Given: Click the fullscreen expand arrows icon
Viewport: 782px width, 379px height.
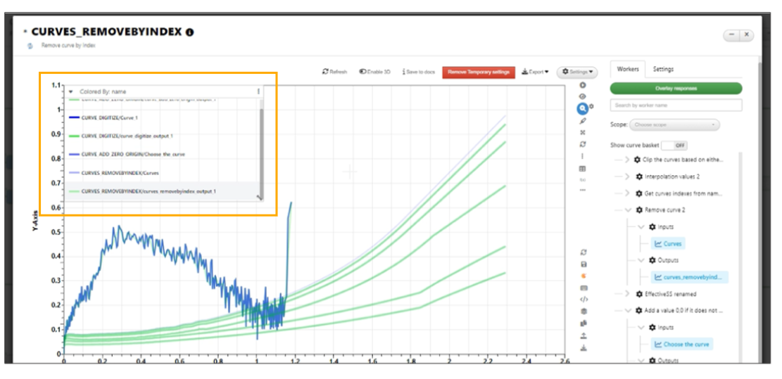Looking at the screenshot, I should [x=583, y=132].
